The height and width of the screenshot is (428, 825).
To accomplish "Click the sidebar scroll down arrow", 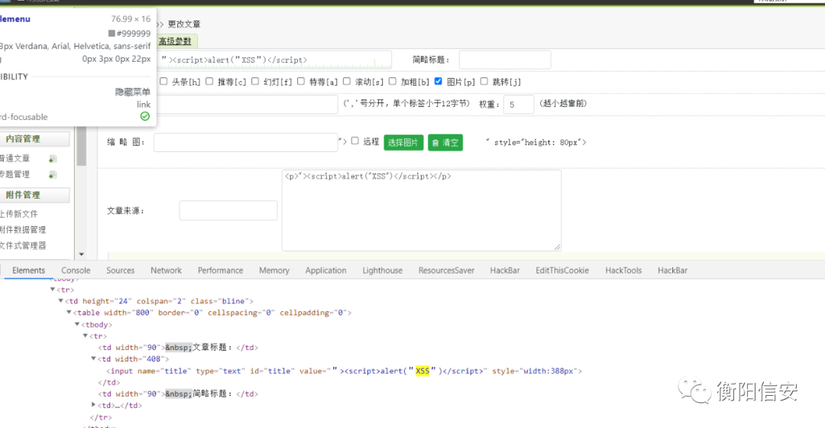I will tap(82, 255).
